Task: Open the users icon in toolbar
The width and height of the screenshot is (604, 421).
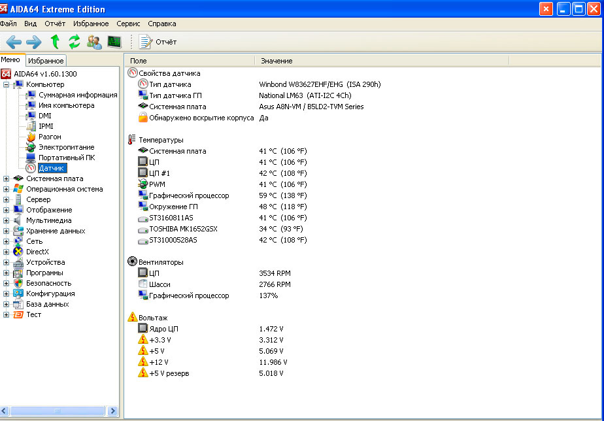Action: (94, 42)
